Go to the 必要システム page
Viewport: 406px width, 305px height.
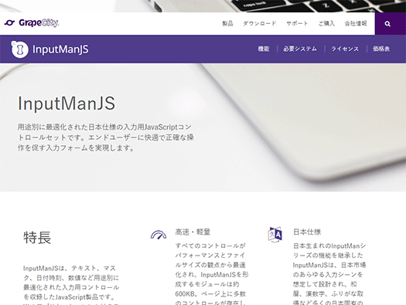click(300, 49)
